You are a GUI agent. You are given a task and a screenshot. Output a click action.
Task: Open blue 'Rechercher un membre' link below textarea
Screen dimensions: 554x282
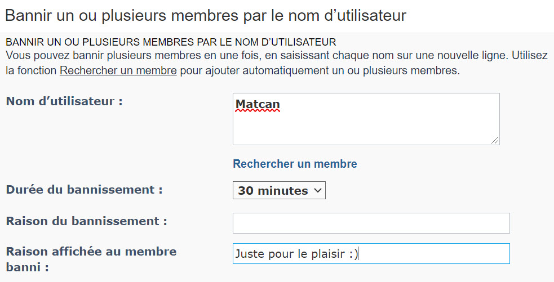pyautogui.click(x=295, y=164)
